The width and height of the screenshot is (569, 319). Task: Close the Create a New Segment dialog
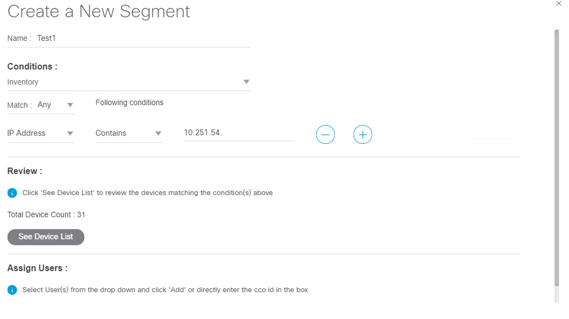click(x=559, y=3)
